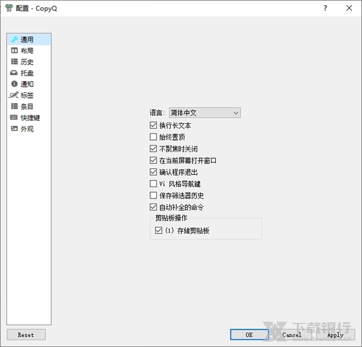This screenshot has height=347, width=362.
Task: Switch to the 标签 tab label
Action: tap(27, 95)
